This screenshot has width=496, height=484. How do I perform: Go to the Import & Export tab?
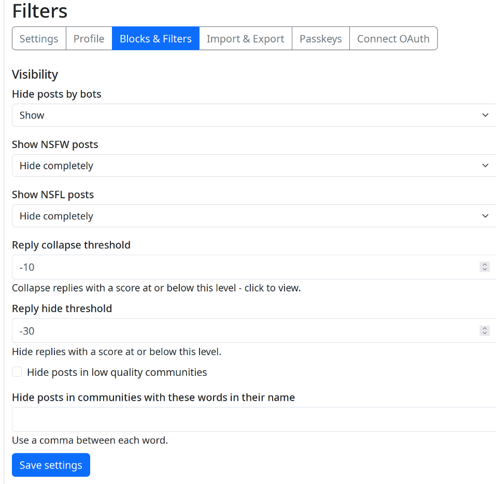click(245, 39)
